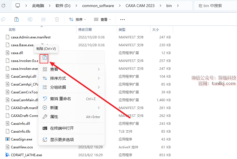
Task: Go to 软件 (D:) in the breadcrumb
Action: [63, 6]
